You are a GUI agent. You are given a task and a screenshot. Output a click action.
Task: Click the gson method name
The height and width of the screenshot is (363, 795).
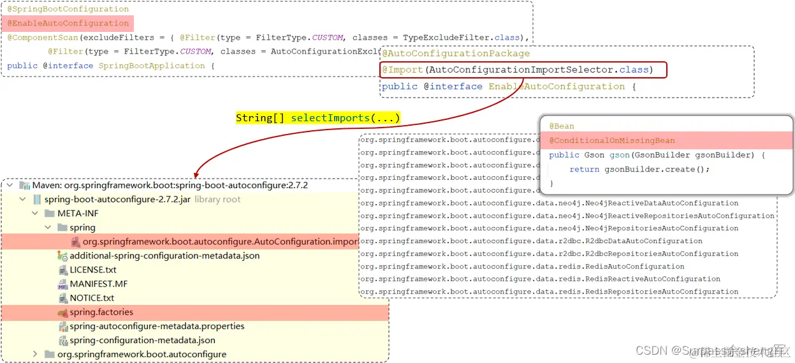[x=619, y=155]
